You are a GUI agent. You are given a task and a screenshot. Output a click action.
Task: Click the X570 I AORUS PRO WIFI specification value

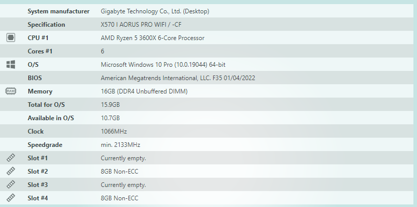coord(141,25)
